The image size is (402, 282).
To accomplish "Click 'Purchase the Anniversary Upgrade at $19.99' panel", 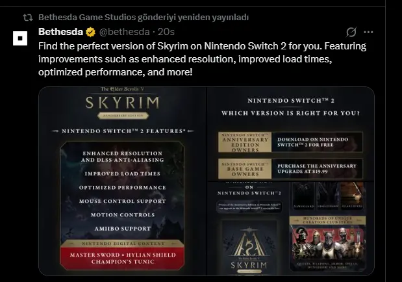I will pyautogui.click(x=317, y=168).
